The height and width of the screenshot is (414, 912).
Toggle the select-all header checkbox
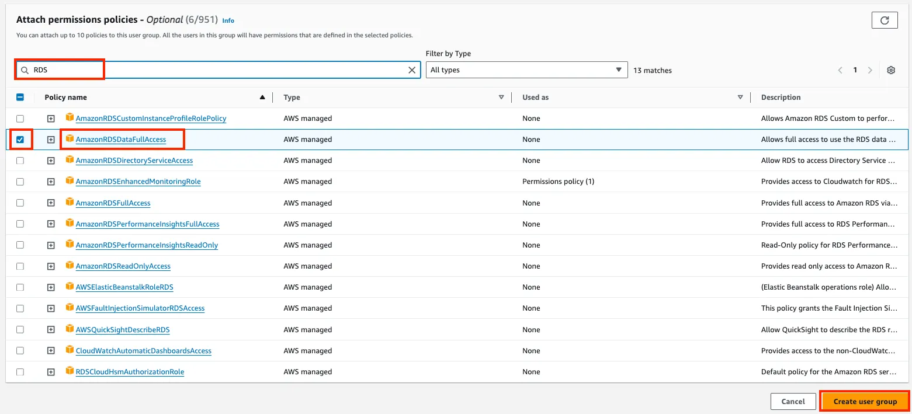point(20,98)
